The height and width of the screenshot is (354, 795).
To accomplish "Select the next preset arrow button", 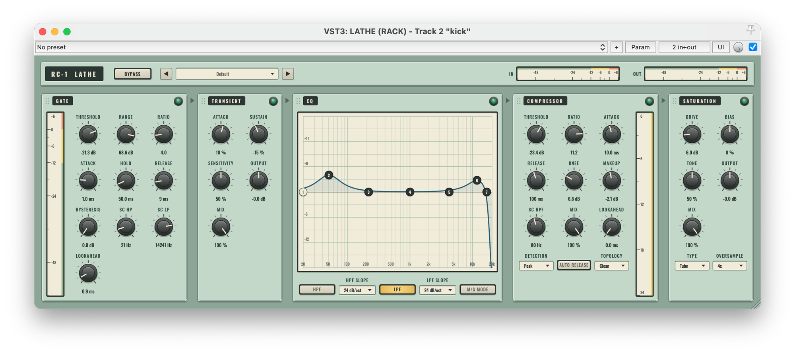I will coord(288,74).
